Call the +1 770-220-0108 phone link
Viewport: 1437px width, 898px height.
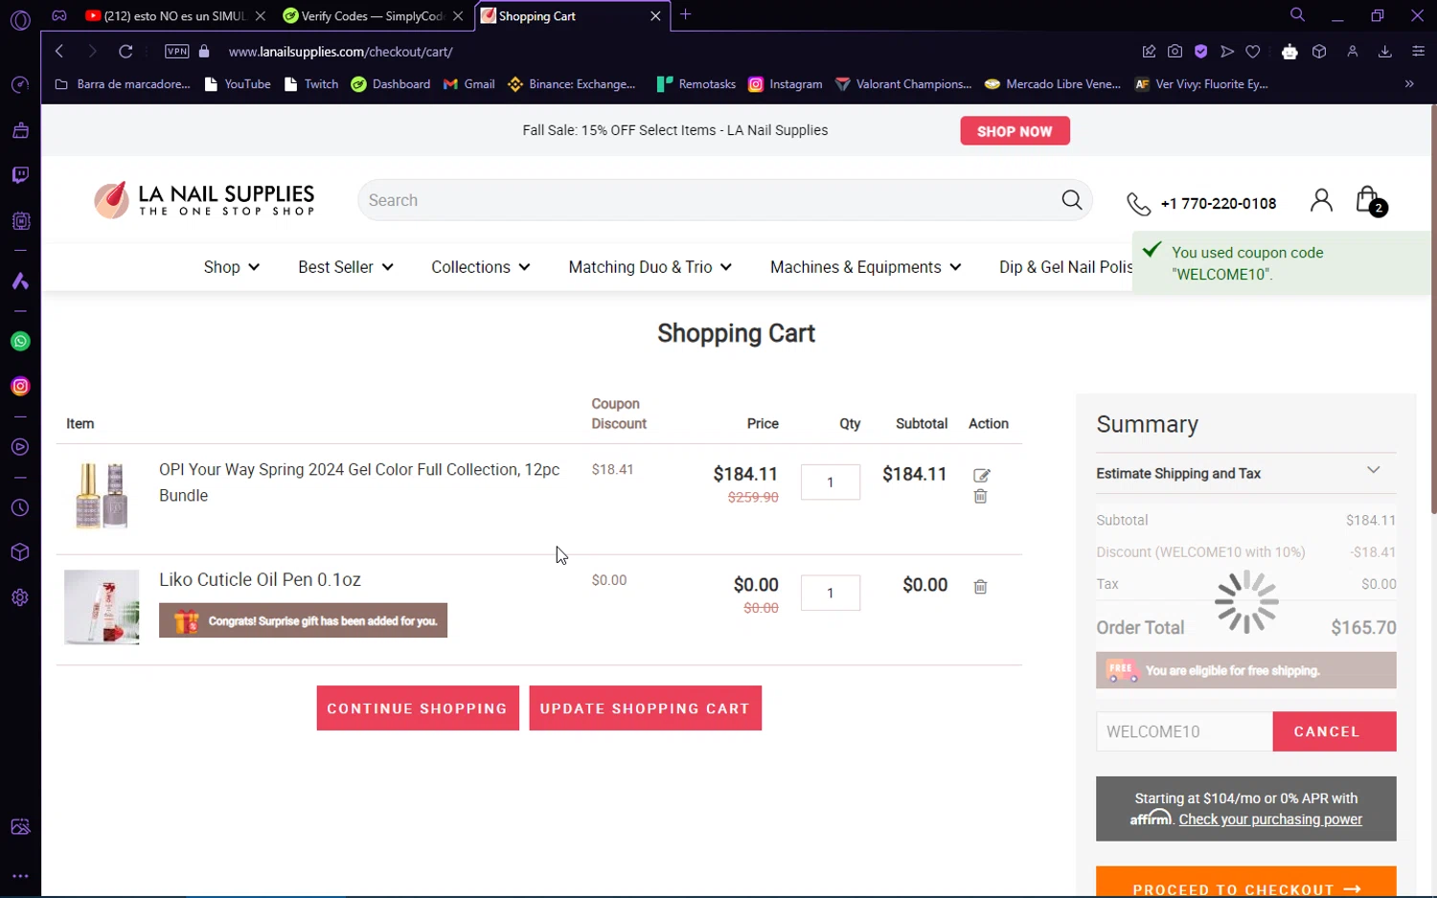point(1201,203)
